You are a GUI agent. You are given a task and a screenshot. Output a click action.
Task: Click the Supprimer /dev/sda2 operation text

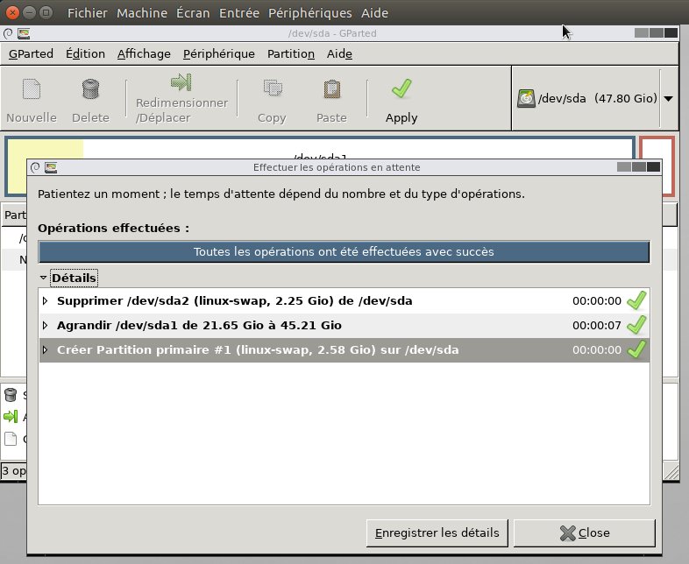tap(235, 300)
